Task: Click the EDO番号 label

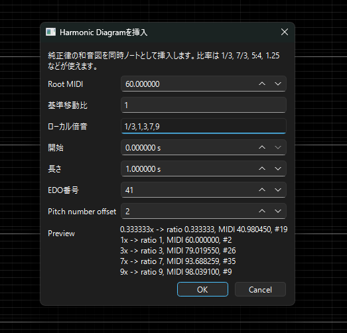Action: tap(63, 190)
